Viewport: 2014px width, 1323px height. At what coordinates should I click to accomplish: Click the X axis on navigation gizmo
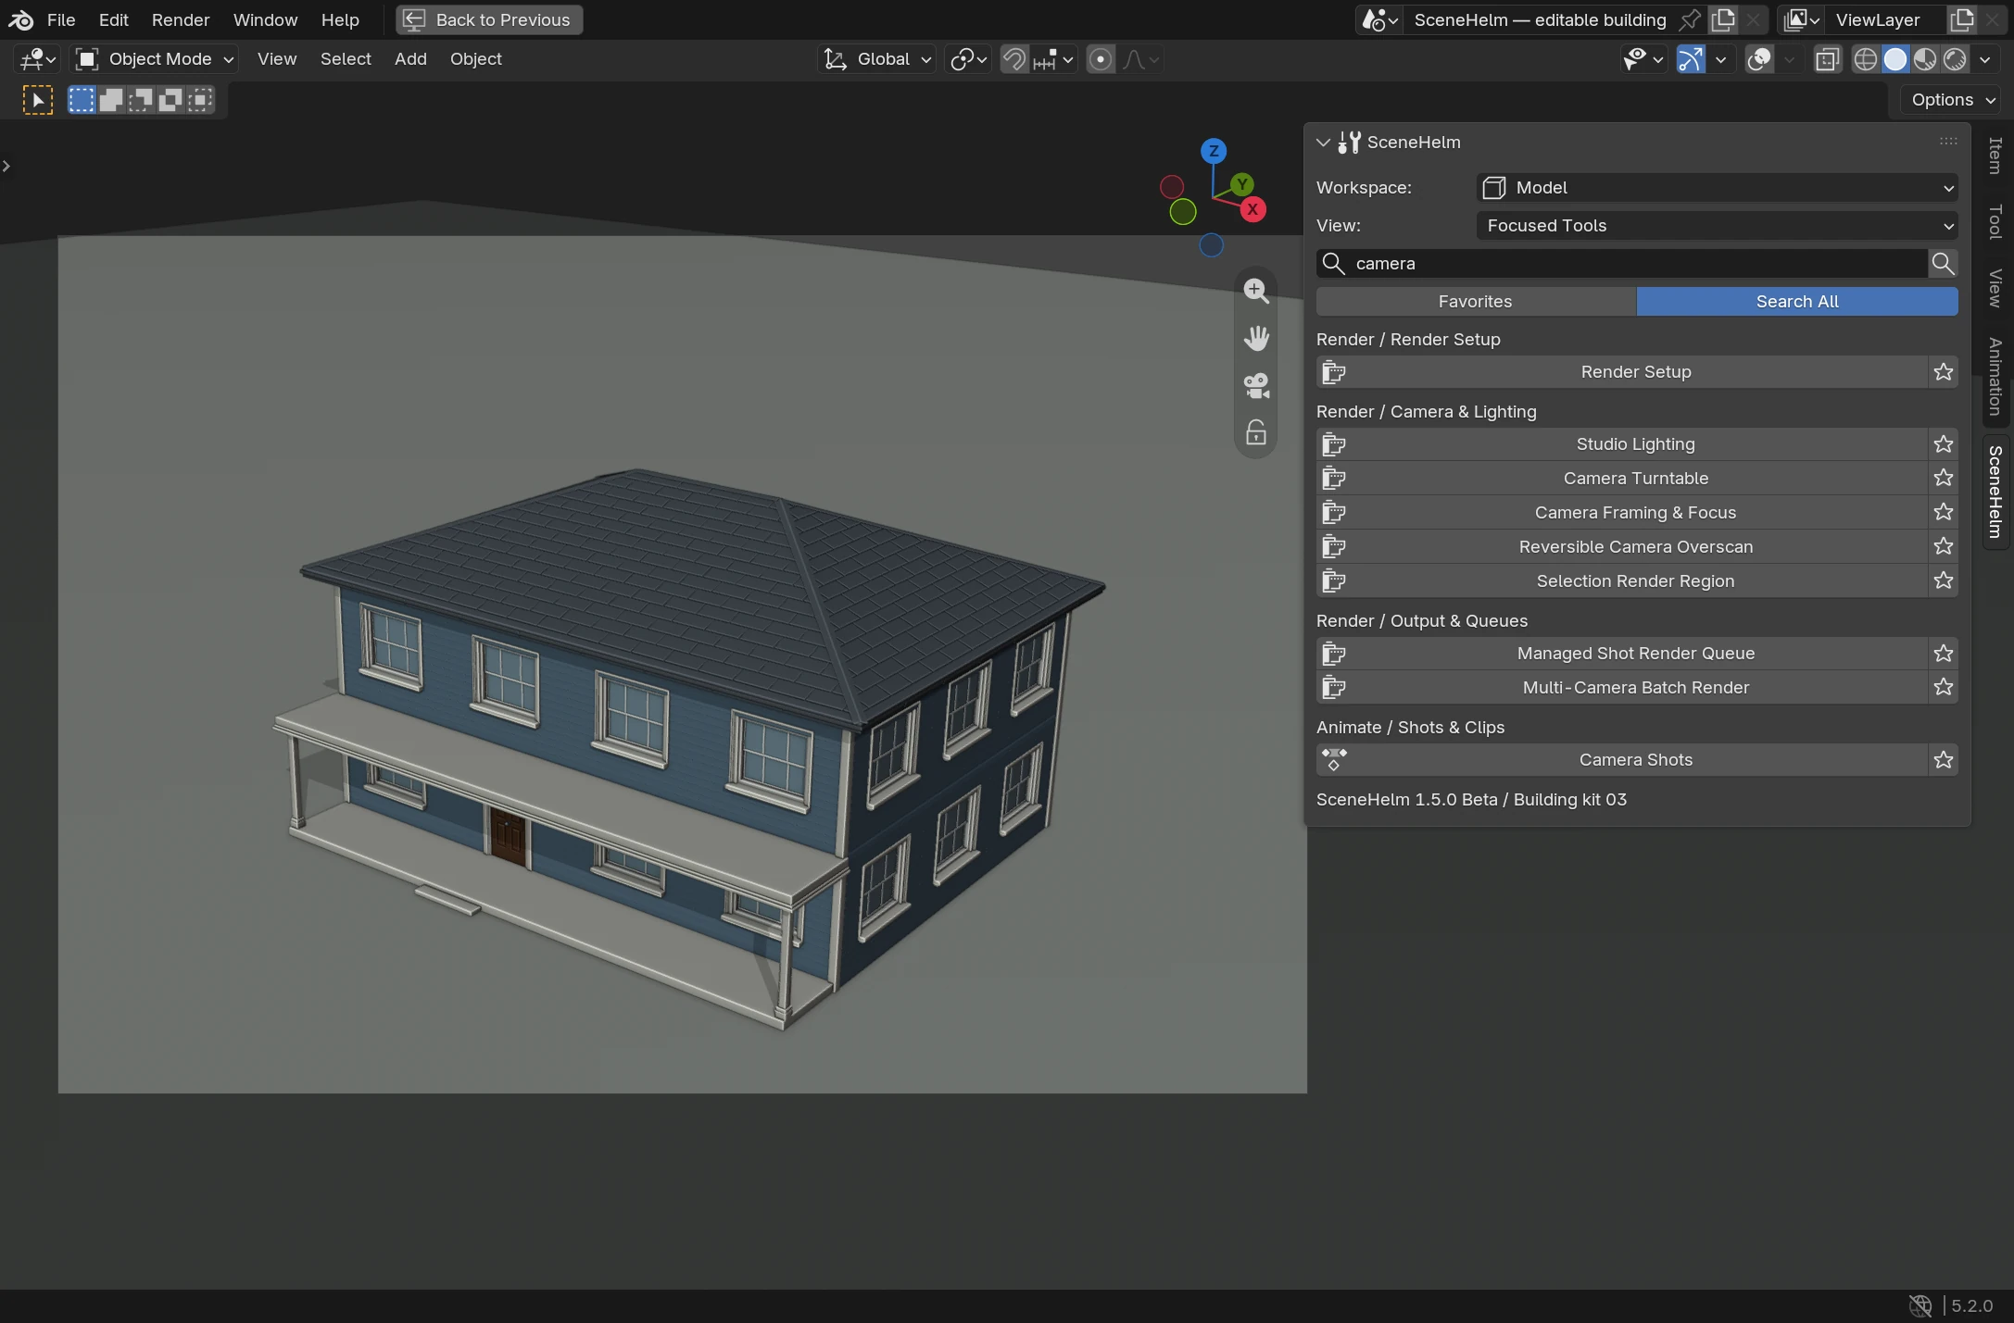[1252, 209]
